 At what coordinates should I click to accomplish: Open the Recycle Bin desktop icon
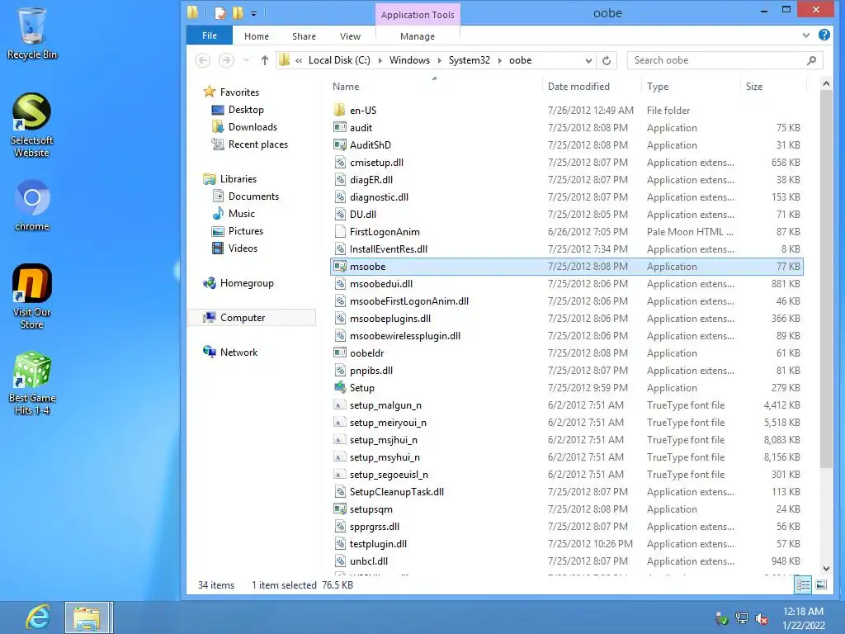click(31, 26)
